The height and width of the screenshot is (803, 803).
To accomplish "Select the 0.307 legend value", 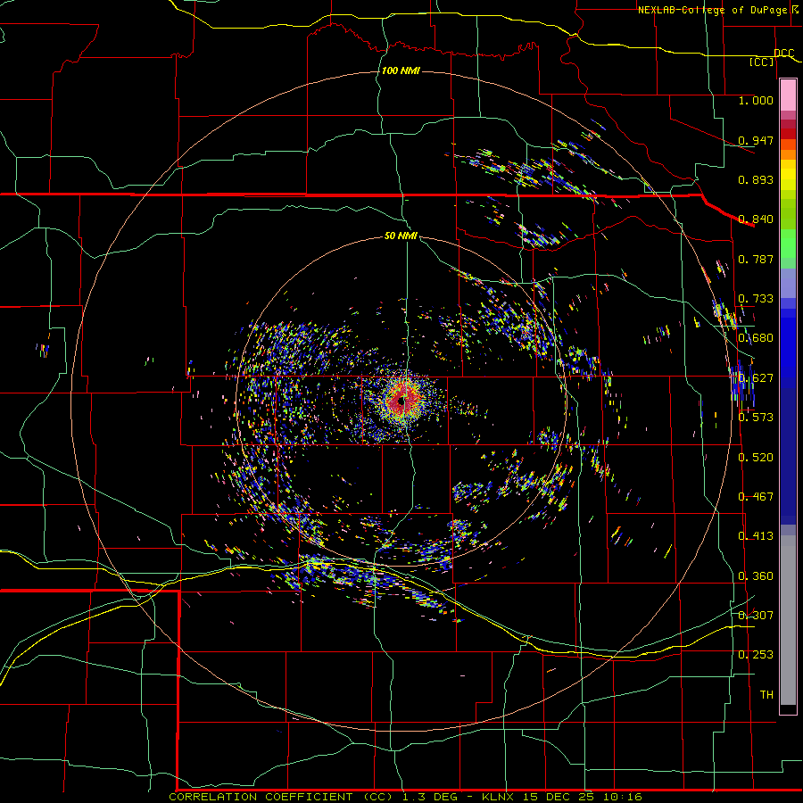I will tap(756, 616).
